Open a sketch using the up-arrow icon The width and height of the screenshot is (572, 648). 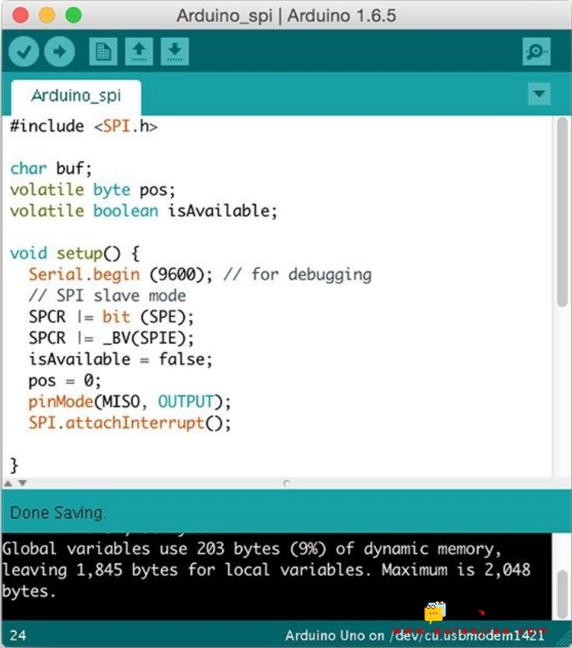139,52
